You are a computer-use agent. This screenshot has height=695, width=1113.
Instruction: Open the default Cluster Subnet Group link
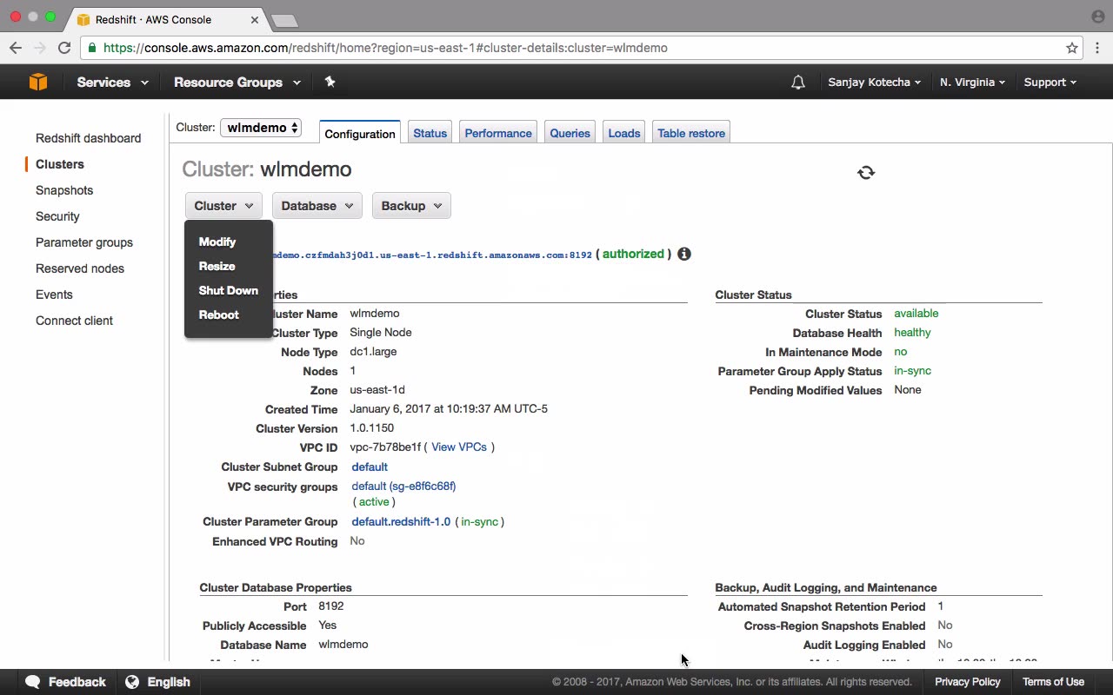(370, 467)
